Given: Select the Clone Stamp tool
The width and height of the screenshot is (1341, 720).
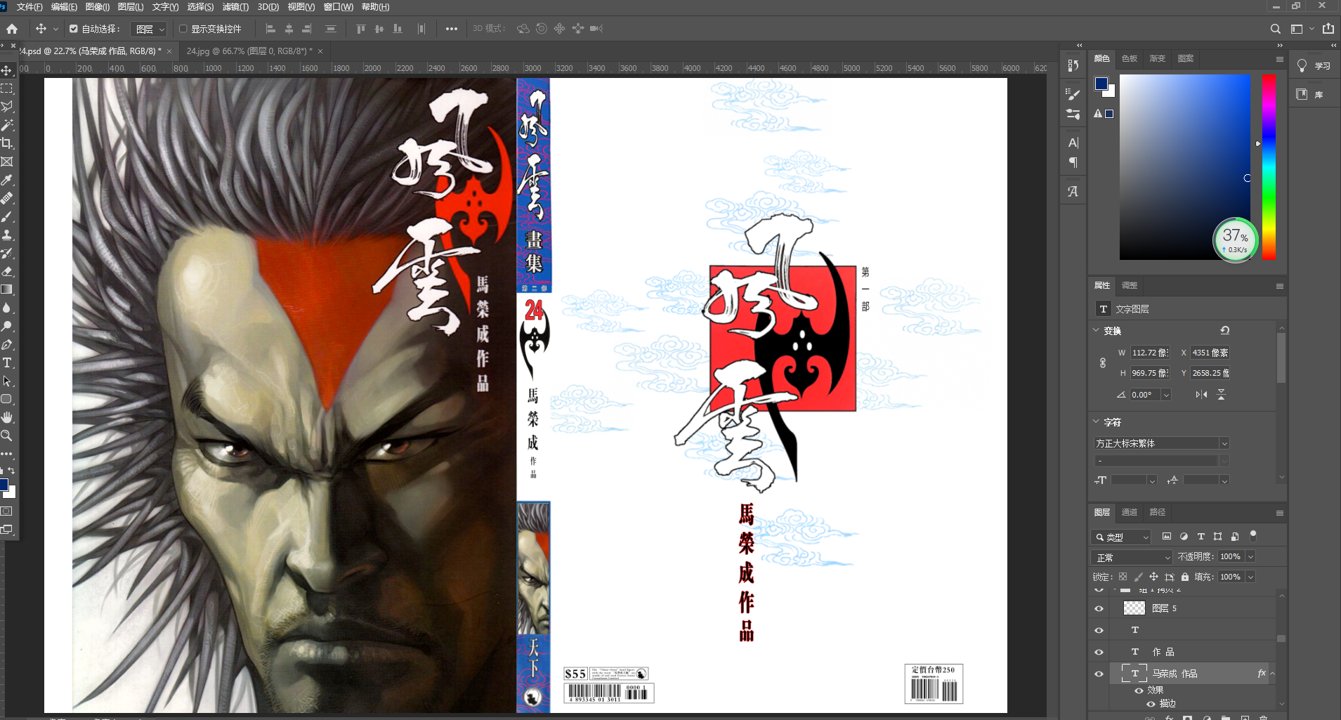Looking at the screenshot, I should pyautogui.click(x=7, y=235).
